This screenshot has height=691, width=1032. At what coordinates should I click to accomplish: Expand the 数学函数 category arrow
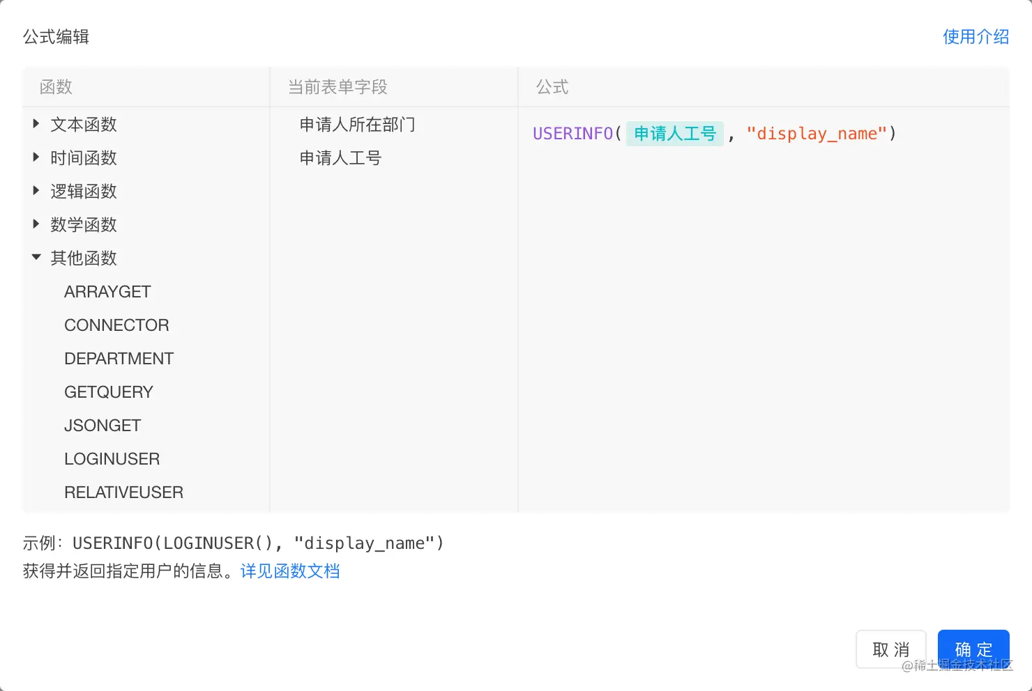click(x=36, y=224)
